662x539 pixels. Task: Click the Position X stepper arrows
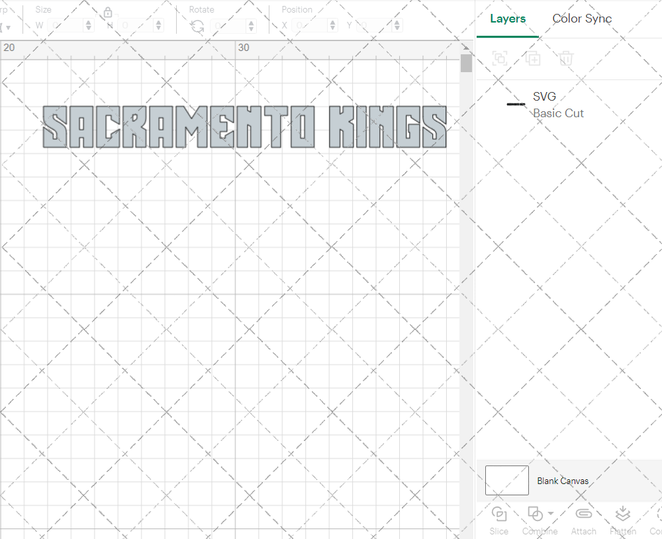[333, 25]
